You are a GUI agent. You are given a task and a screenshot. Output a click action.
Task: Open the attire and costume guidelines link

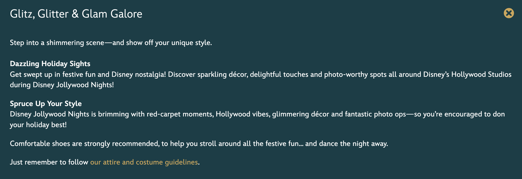144,162
